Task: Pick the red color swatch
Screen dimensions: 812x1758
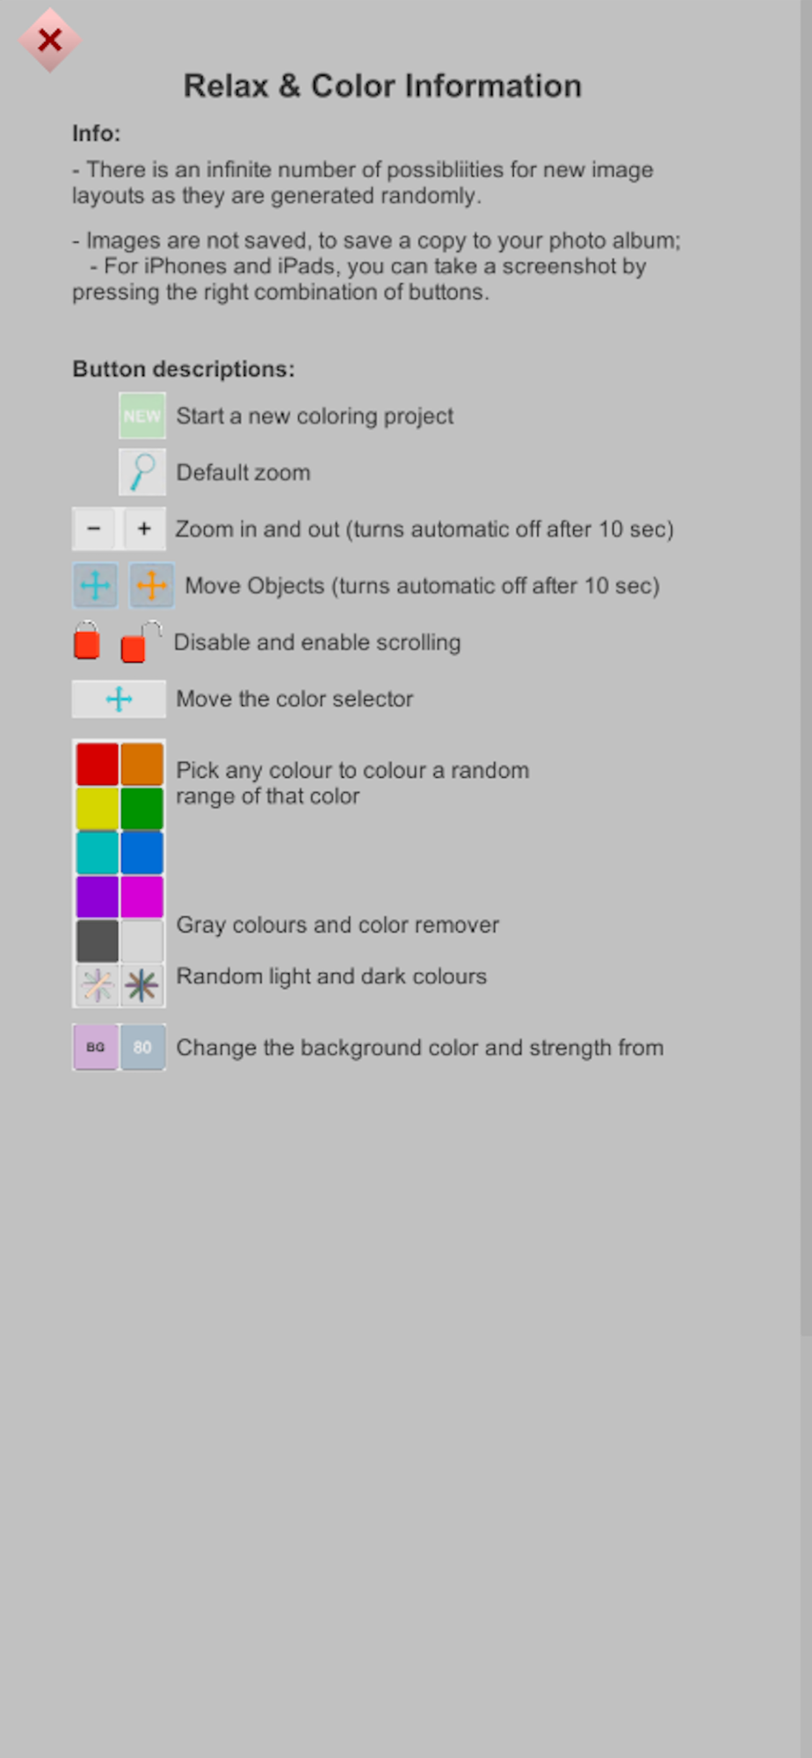Action: [x=97, y=764]
